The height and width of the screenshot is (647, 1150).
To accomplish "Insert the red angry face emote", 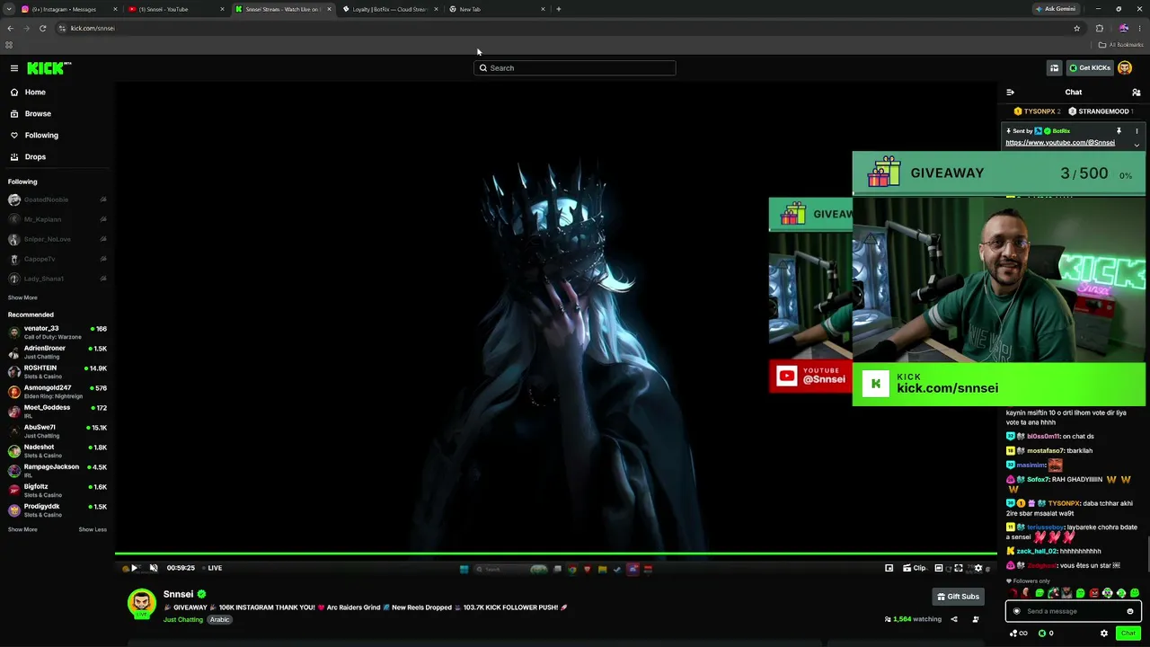I will [1093, 593].
